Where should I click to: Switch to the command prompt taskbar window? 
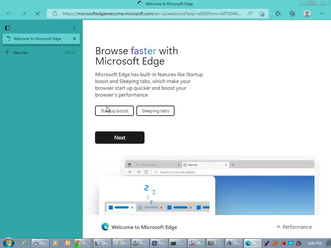point(178,243)
